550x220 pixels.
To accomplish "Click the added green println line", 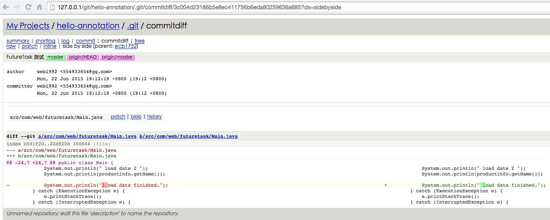I will coord(484,185).
